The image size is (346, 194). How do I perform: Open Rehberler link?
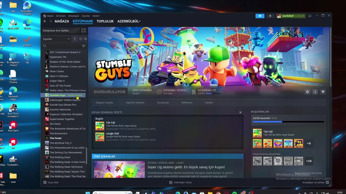click(187, 103)
